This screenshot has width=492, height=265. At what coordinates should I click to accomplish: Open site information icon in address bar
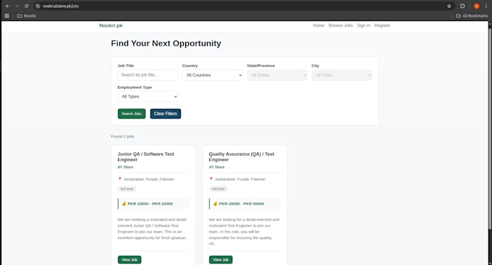tap(38, 6)
